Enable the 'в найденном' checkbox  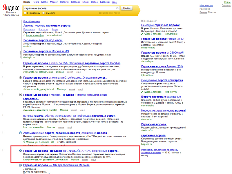point(25,13)
